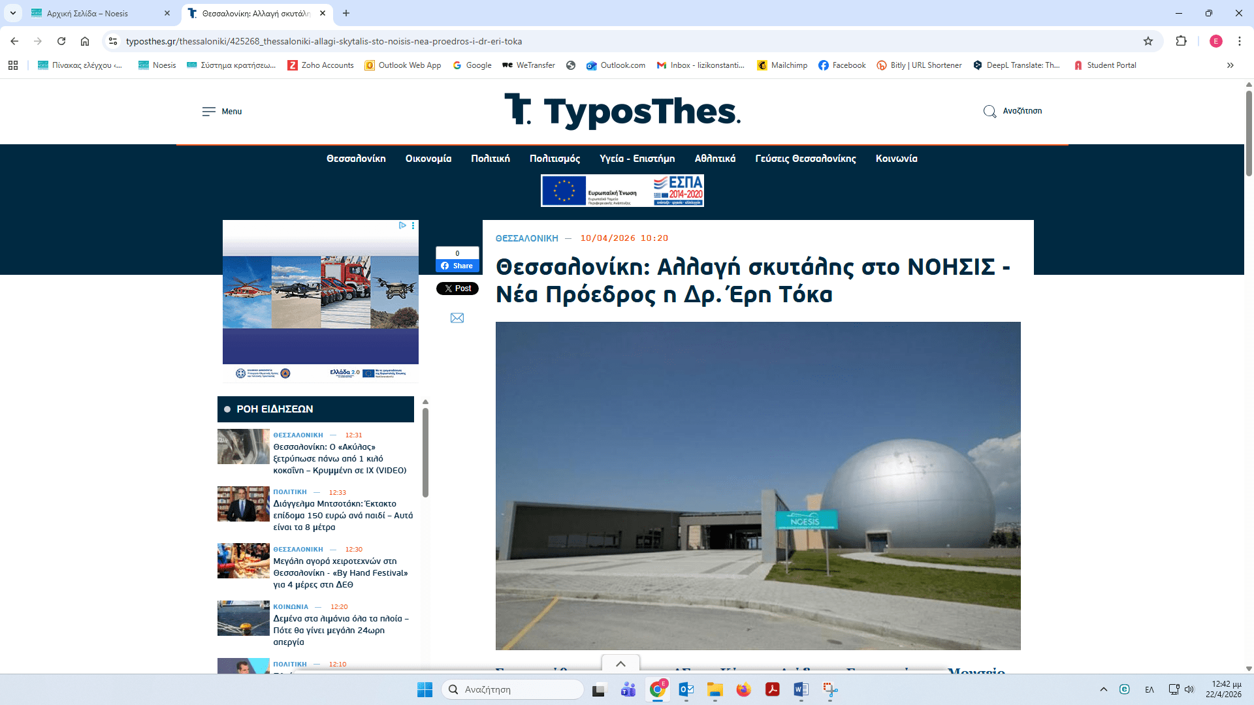Expand the tab search dropdown arrow
The height and width of the screenshot is (705, 1254).
(x=13, y=13)
